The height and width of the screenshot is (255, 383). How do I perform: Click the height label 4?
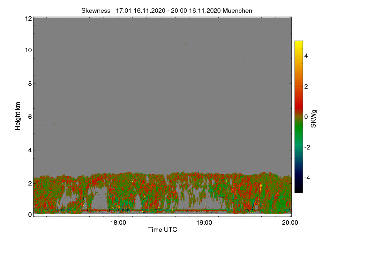(30, 150)
